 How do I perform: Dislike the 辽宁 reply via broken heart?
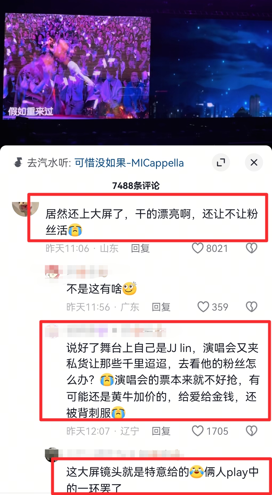click(251, 431)
